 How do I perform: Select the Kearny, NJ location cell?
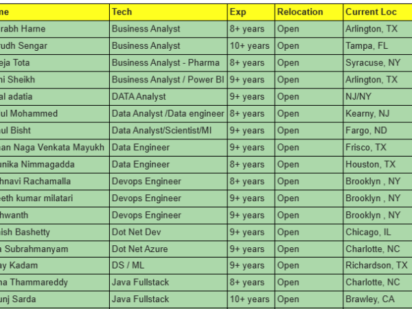(376, 113)
